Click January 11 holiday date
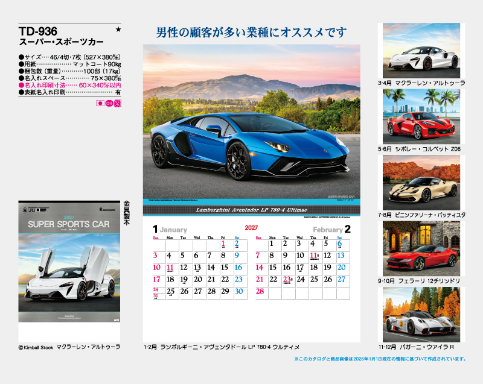Viewport: 483px width, 384px height. coord(170,268)
